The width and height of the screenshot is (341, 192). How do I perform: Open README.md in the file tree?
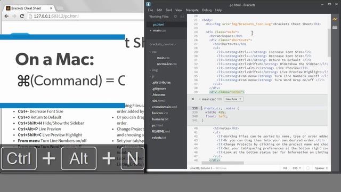[161, 131]
